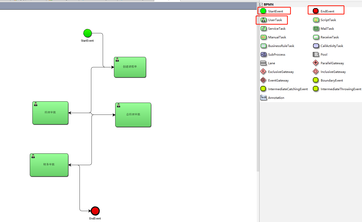This screenshot has height=222, width=362.
Task: Select the EventGateway icon
Action: (263, 80)
